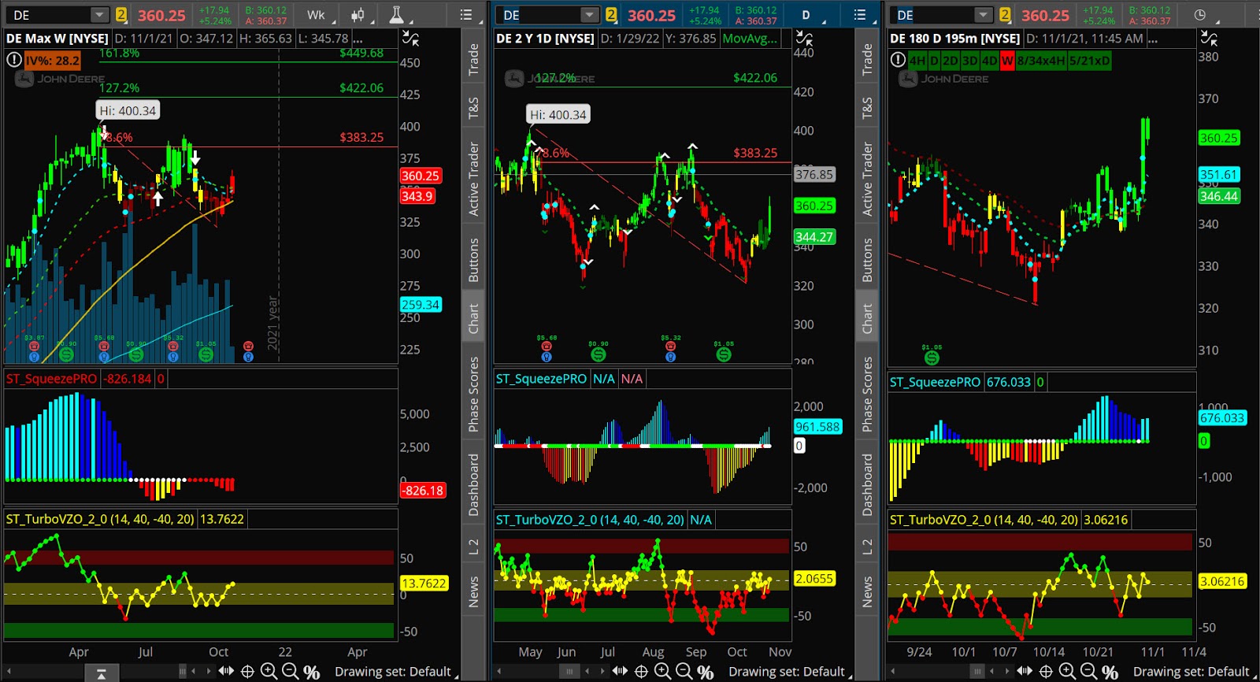Expand the DE symbol dropdown in the 195m panel
Screen dimensions: 1260x682
coord(983,14)
